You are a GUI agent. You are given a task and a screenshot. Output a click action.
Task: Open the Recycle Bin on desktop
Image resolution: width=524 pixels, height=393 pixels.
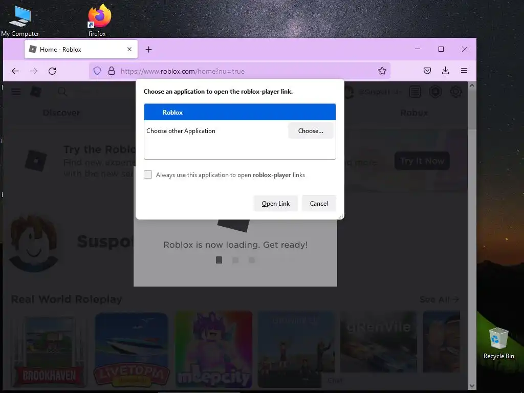point(498,343)
